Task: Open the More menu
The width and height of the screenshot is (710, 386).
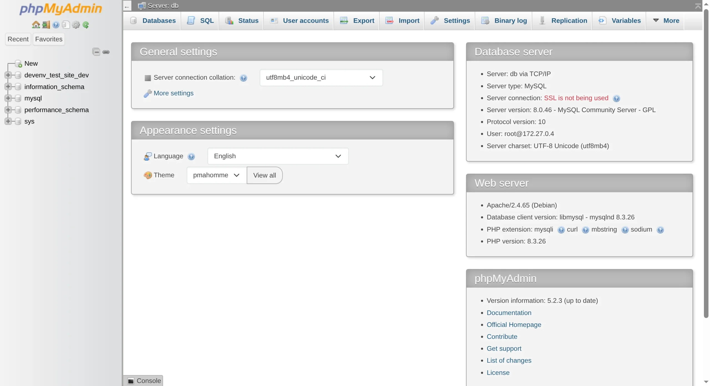Action: coord(666,21)
